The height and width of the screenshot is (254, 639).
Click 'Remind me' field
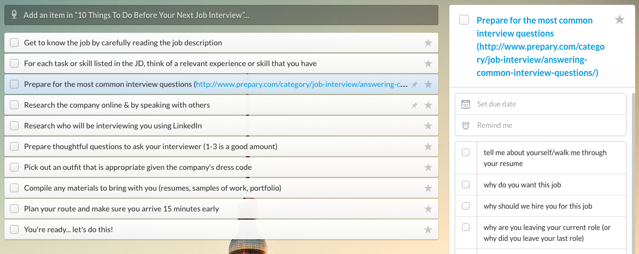[541, 126]
